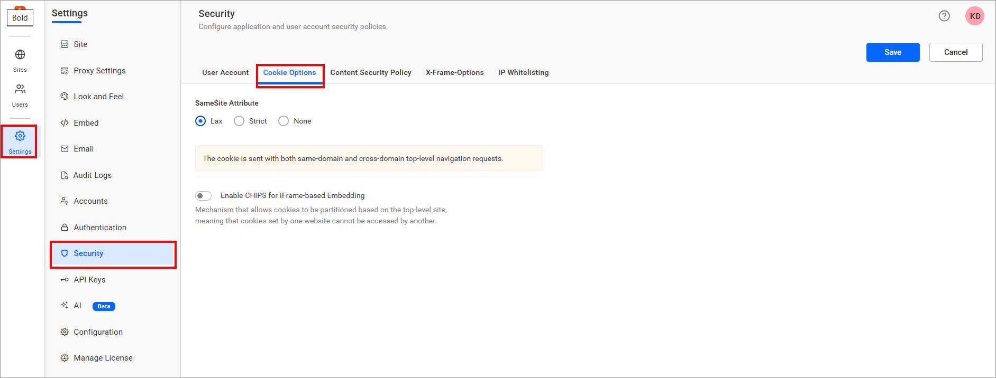Enable CHIPS for IFrame-based Embedding toggle

204,196
